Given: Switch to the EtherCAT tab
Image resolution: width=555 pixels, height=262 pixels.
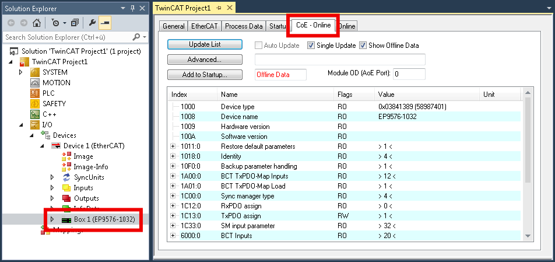Looking at the screenshot, I should [205, 26].
